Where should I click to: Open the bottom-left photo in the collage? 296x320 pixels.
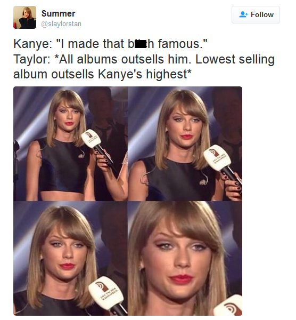70,258
